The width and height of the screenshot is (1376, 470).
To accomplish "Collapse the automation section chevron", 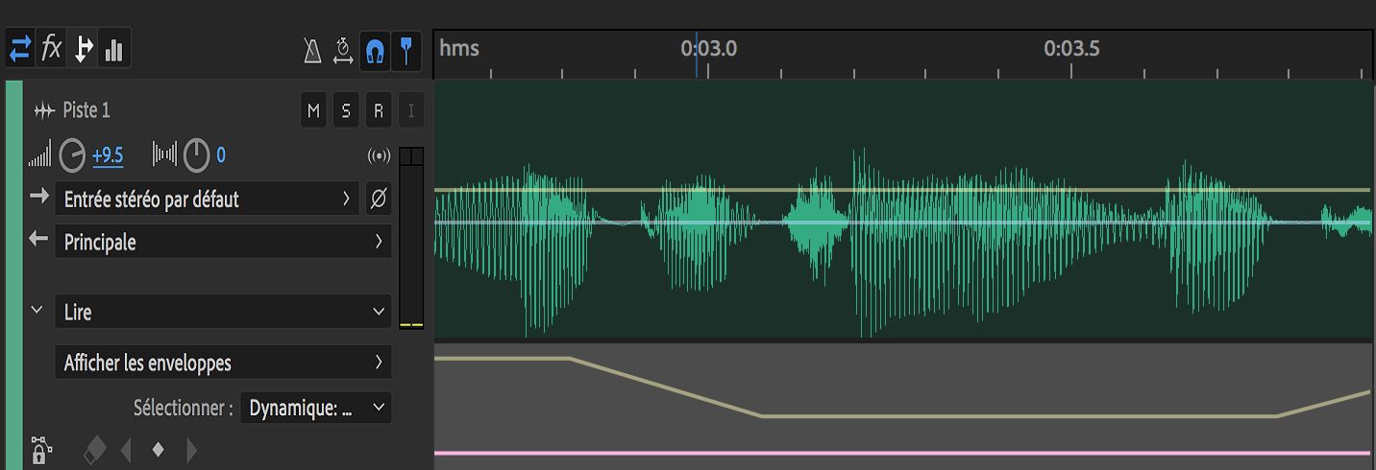I will click(37, 310).
